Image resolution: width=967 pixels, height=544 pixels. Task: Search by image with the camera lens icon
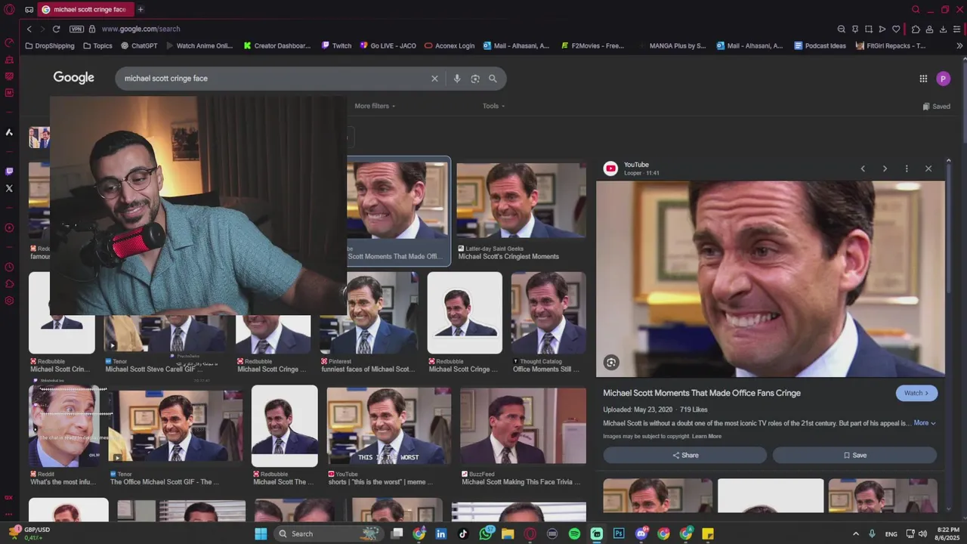point(475,79)
